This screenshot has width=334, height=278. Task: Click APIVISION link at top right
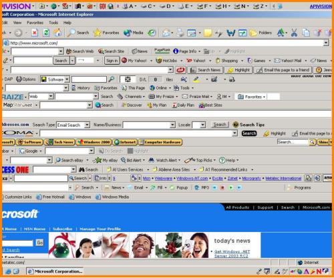coord(321,7)
